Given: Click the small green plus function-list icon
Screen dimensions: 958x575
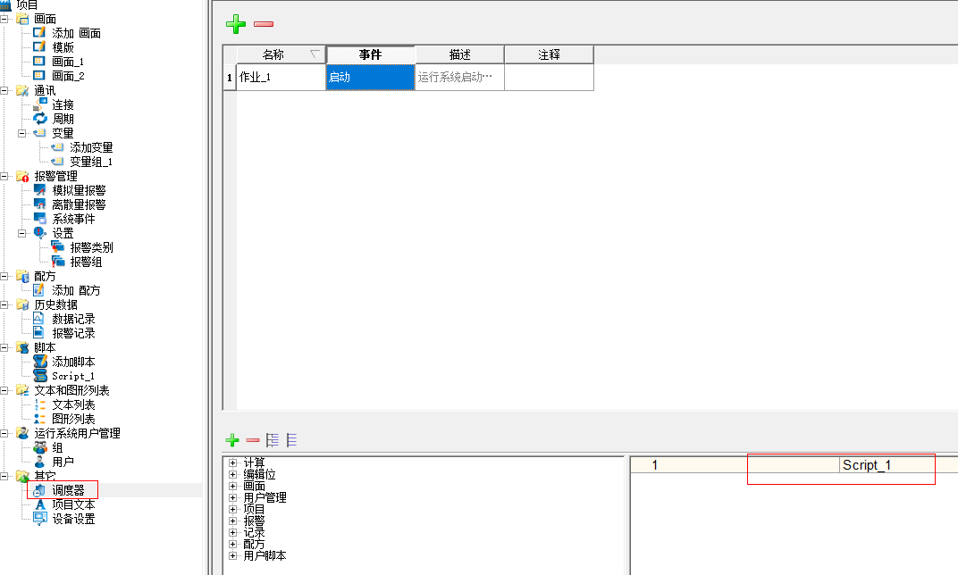Looking at the screenshot, I should [x=232, y=440].
